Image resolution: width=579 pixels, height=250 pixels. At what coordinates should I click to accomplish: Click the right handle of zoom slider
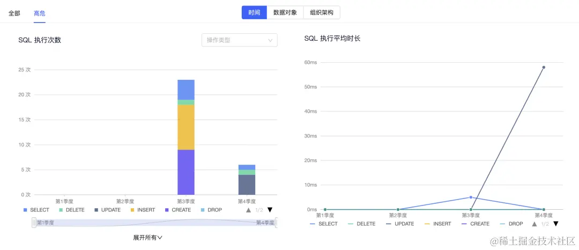point(276,223)
